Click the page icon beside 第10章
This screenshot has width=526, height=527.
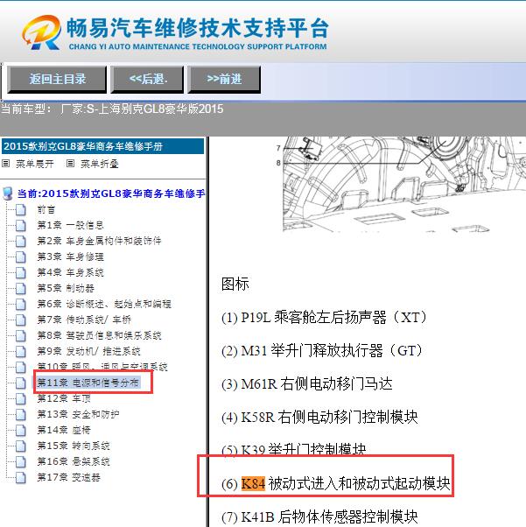21,367
